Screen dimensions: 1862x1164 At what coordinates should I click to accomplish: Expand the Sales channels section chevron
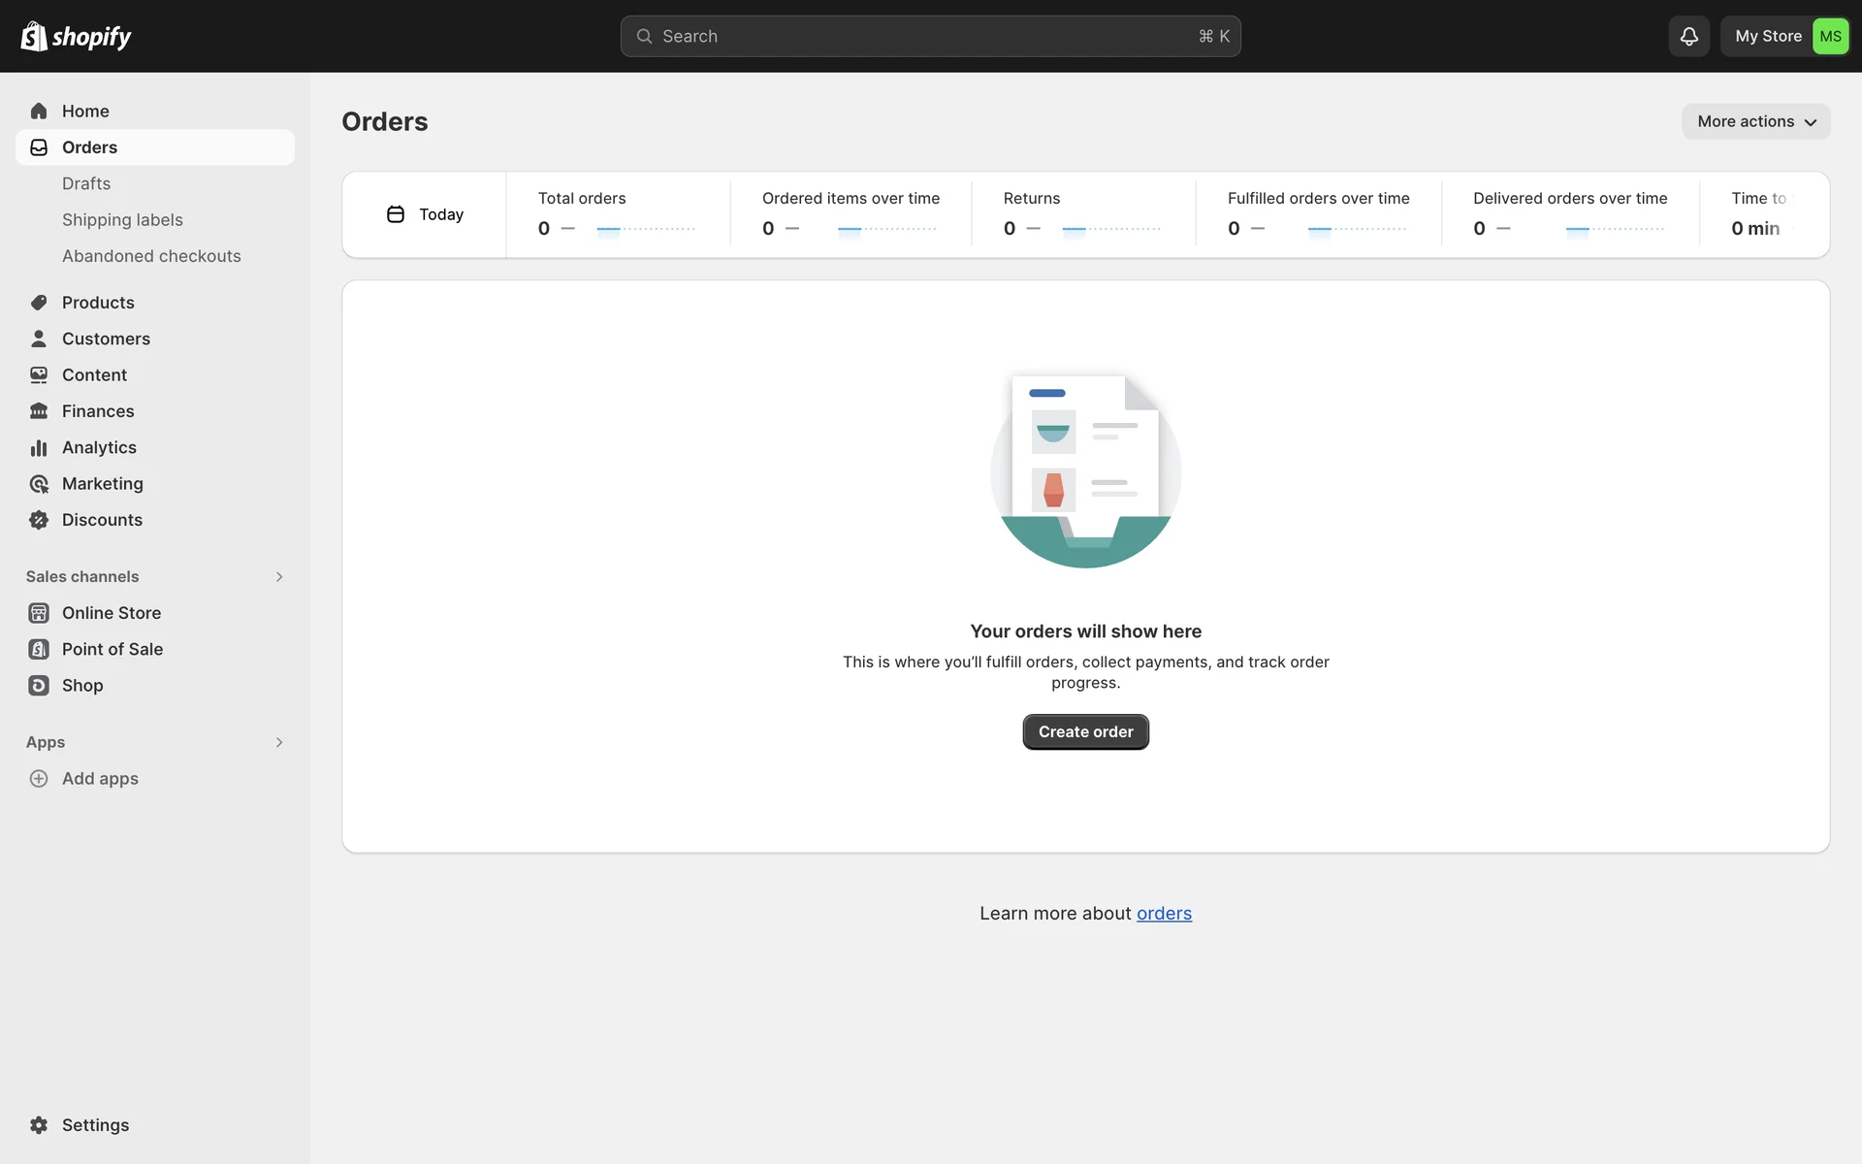(279, 577)
